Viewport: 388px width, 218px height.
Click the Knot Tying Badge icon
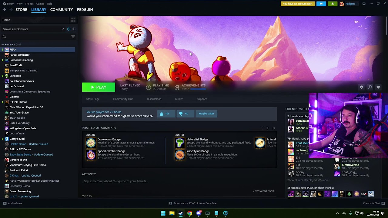click(x=180, y=154)
